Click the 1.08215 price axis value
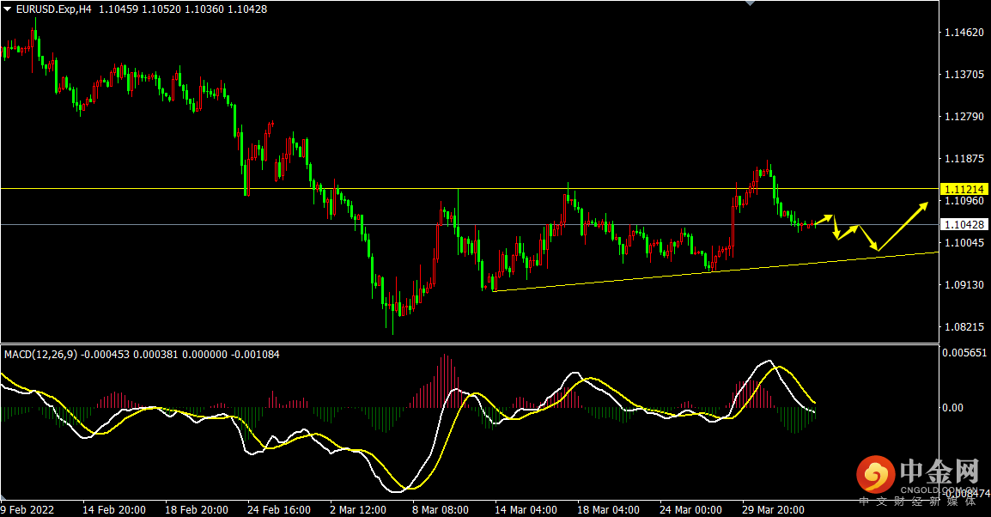The height and width of the screenshot is (517, 991). 964,327
